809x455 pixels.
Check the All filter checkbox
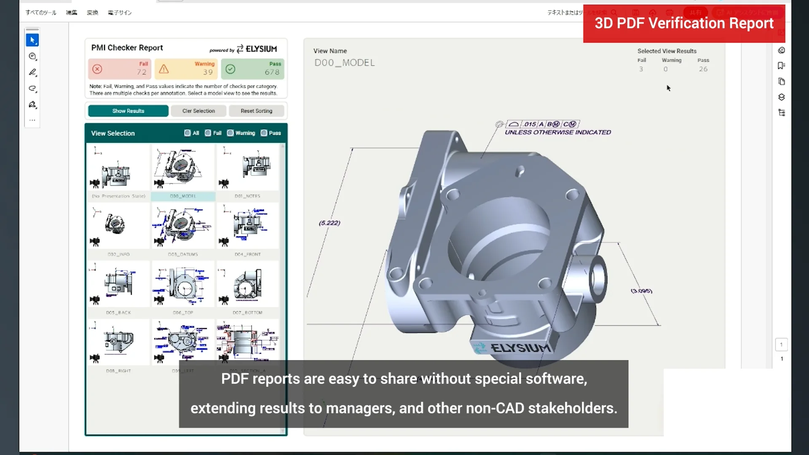pos(188,133)
